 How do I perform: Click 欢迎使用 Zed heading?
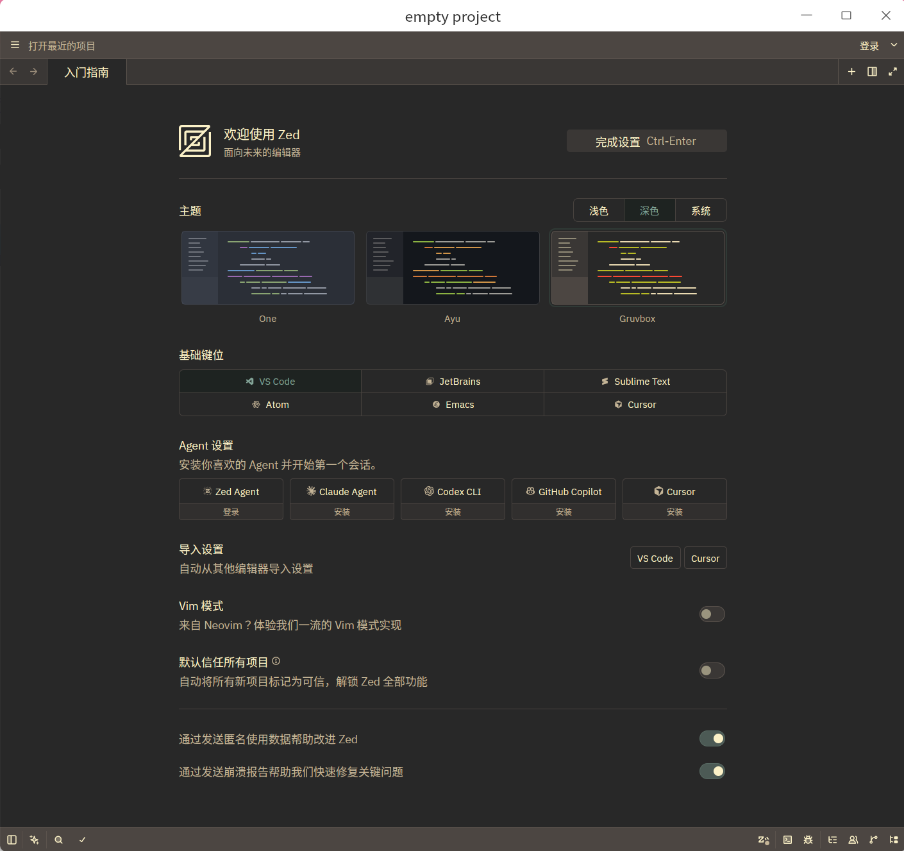coord(262,134)
